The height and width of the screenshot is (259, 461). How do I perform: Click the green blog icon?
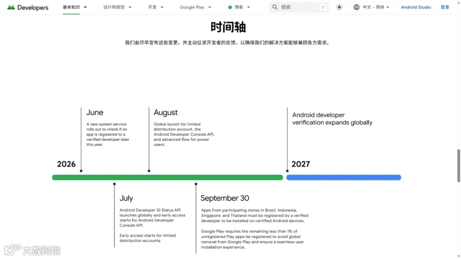point(230,7)
